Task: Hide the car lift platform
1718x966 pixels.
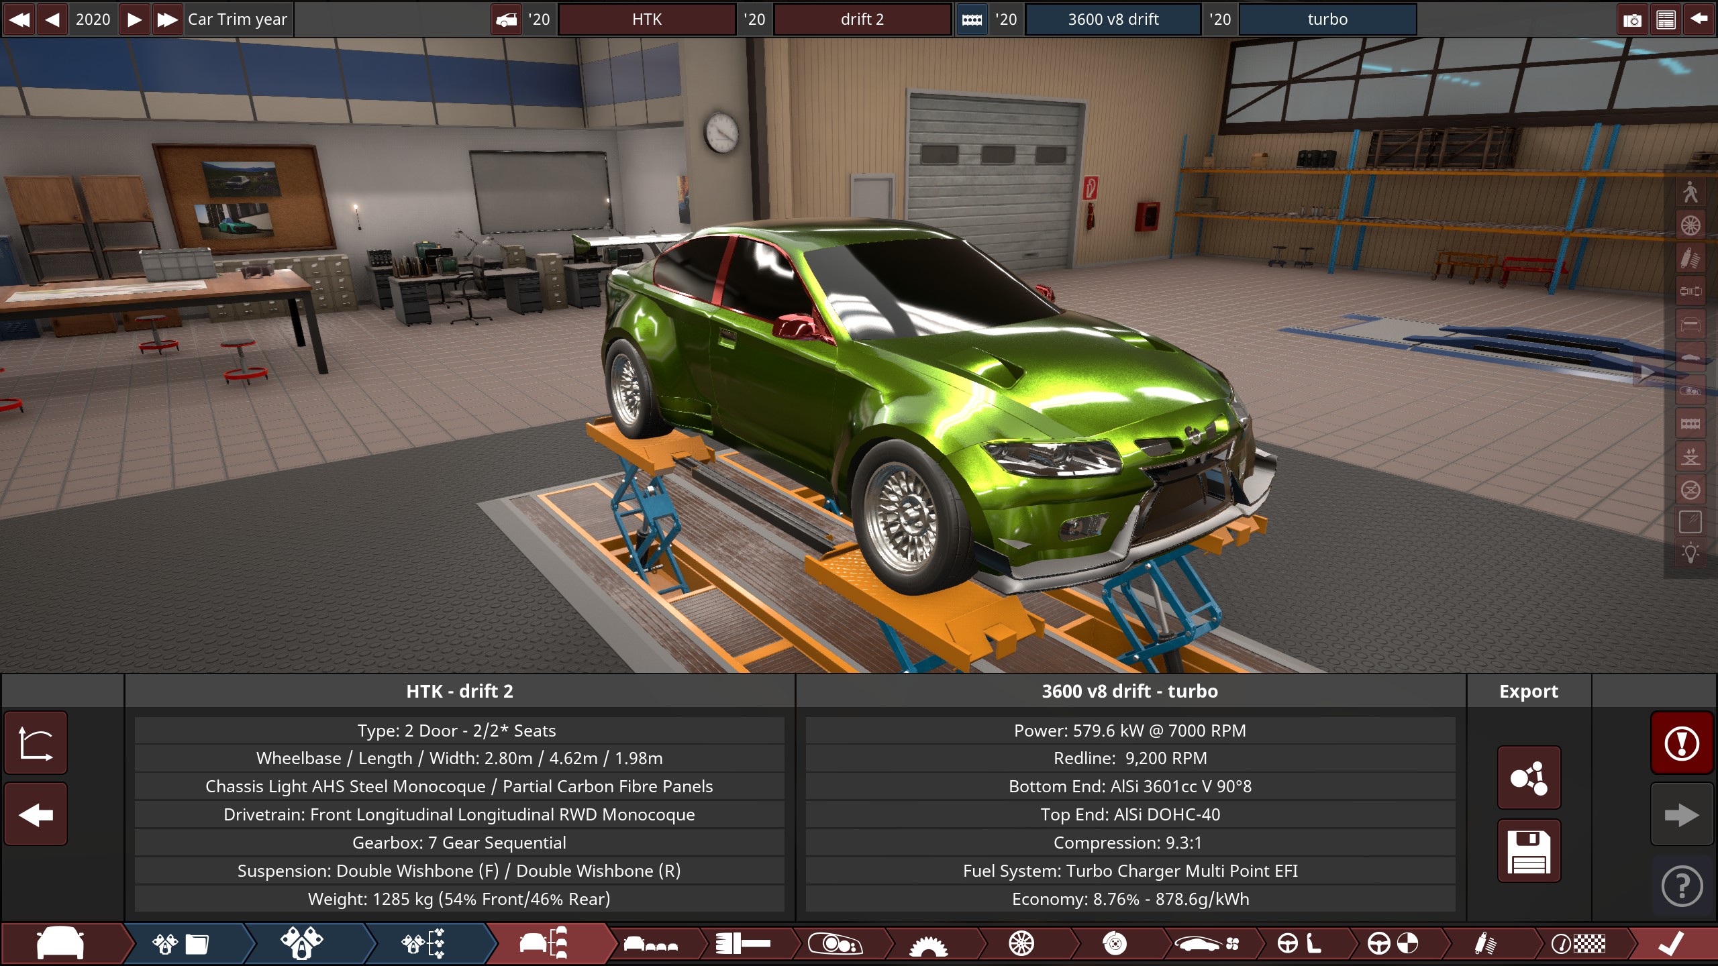Action: (x=1690, y=489)
